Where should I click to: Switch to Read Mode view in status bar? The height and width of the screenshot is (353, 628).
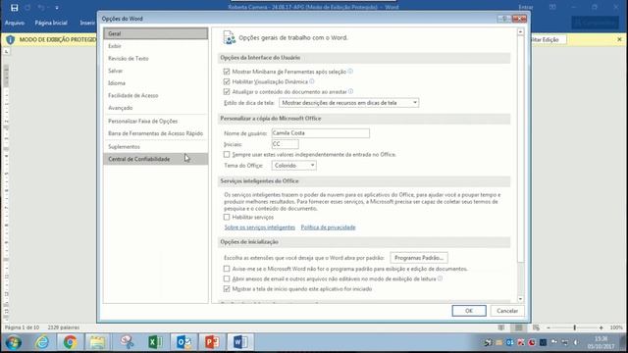(x=501, y=328)
